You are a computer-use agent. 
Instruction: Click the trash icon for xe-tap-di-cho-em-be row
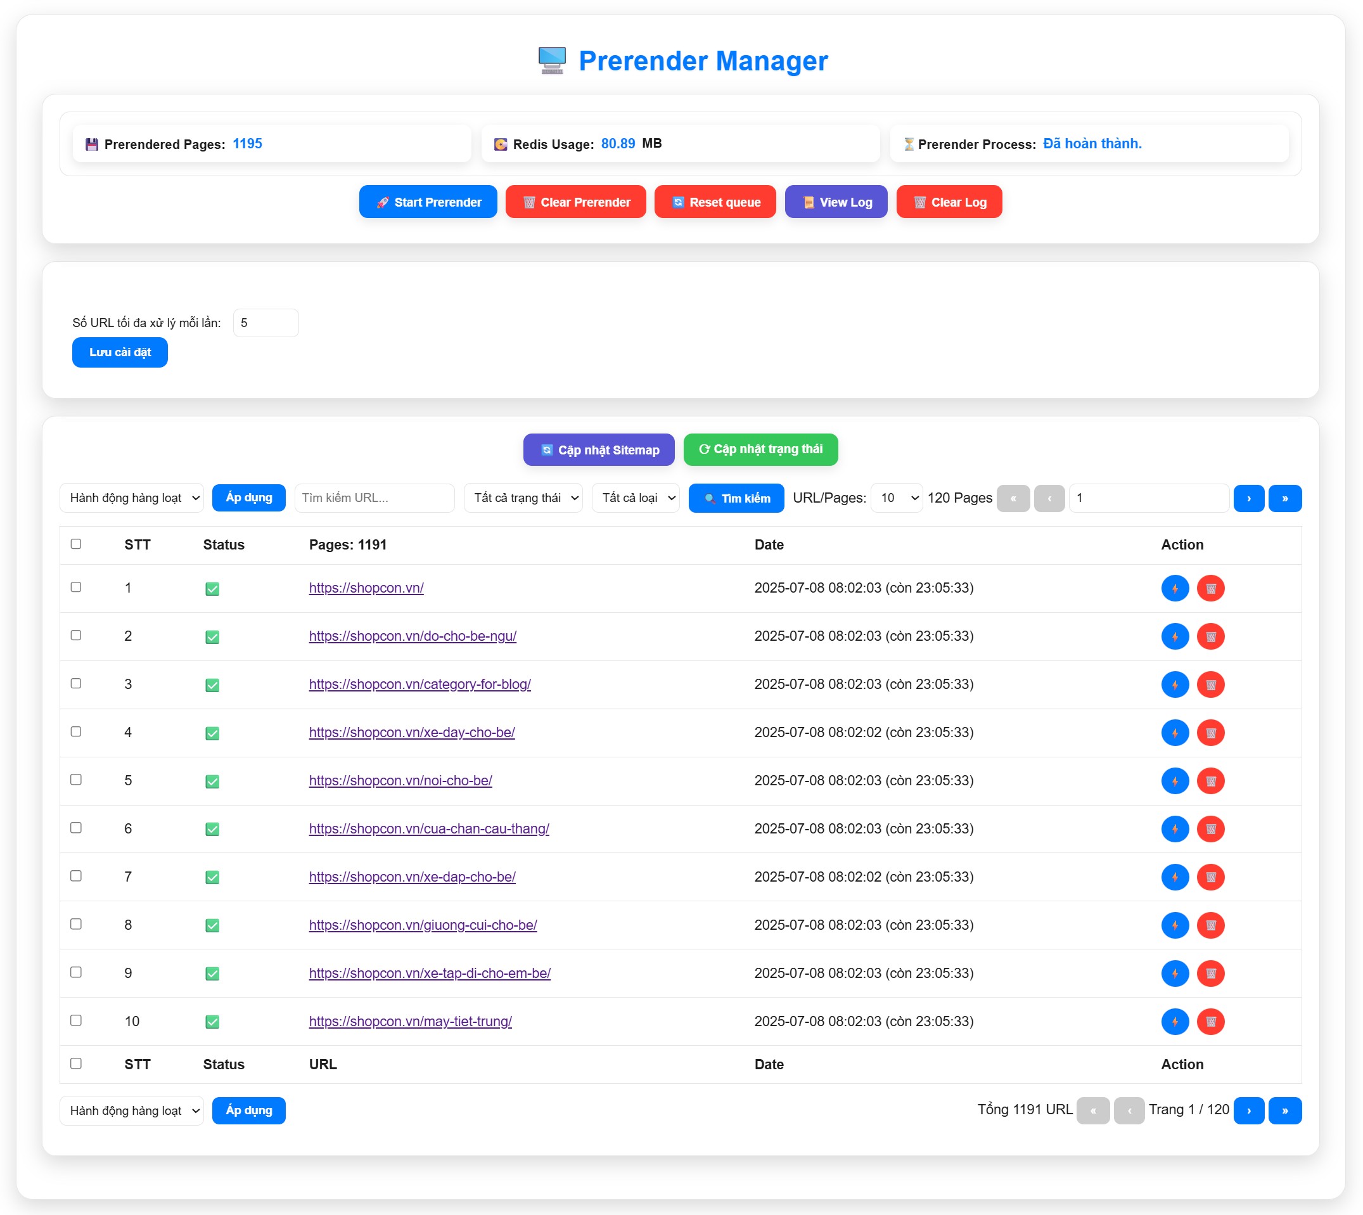[x=1210, y=973]
